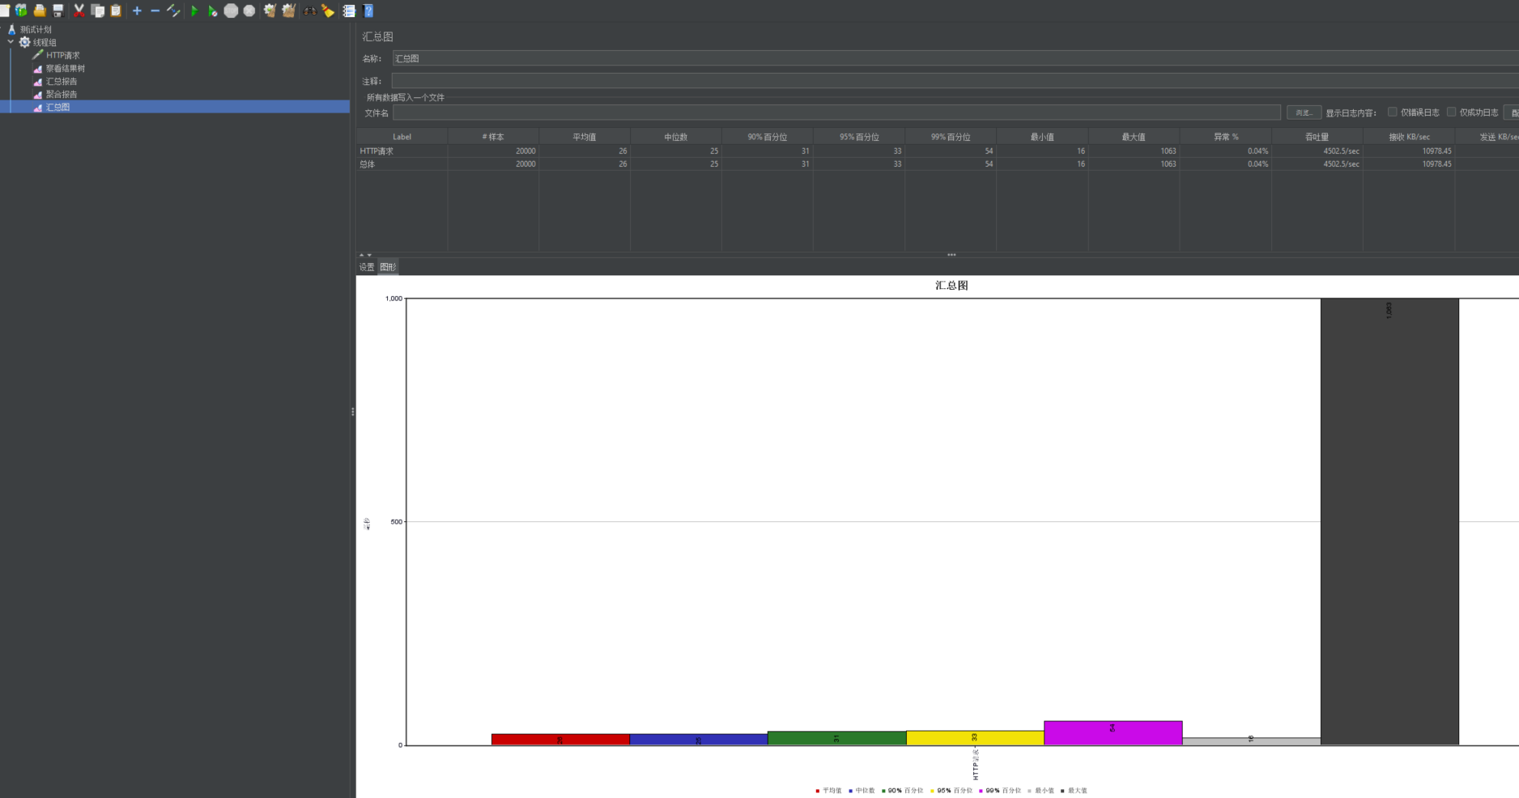The image size is (1519, 798).
Task: Sort by the # 样本 column header
Action: 493,137
